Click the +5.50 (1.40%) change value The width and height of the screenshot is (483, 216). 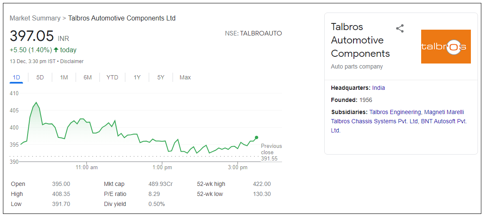(x=31, y=50)
